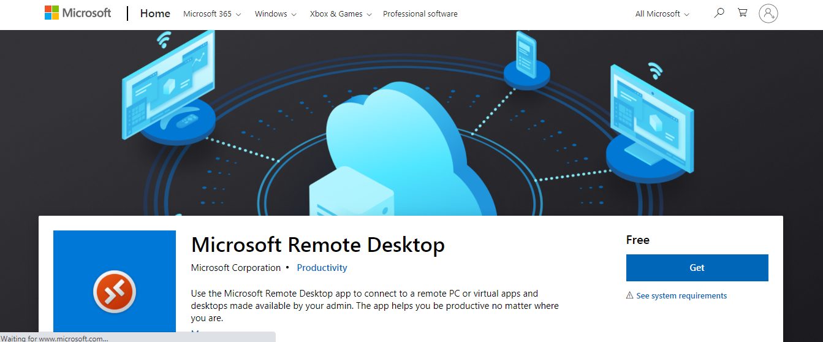Screen dimensions: 823x342
Task: Click the Free price label
Action: coord(638,240)
